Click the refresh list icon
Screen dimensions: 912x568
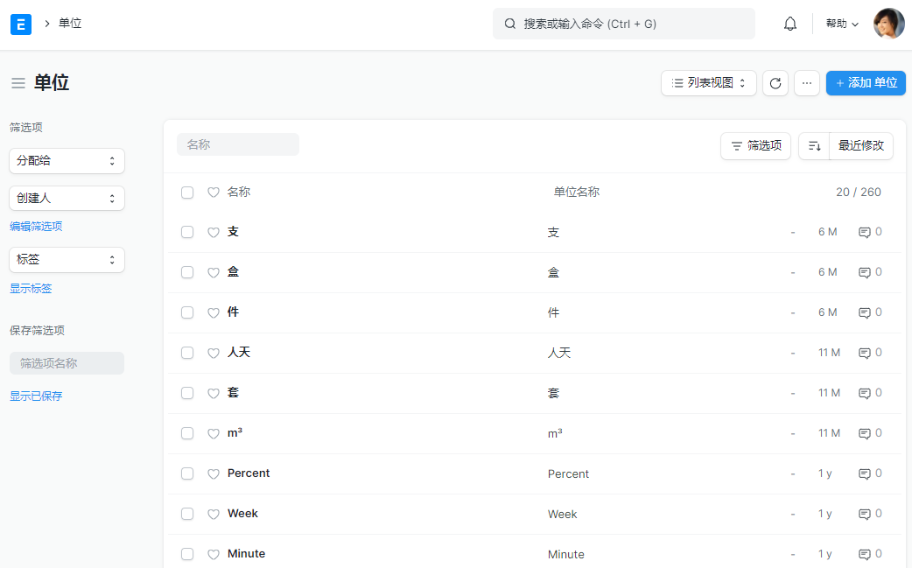tap(775, 83)
